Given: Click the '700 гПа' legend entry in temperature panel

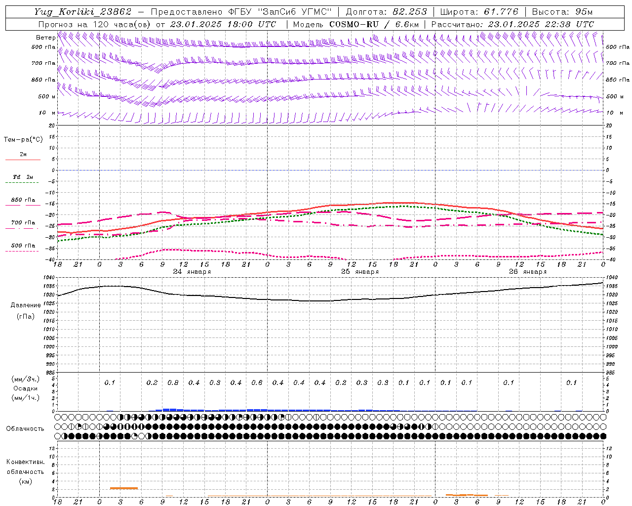Looking at the screenshot, I should coord(23,223).
